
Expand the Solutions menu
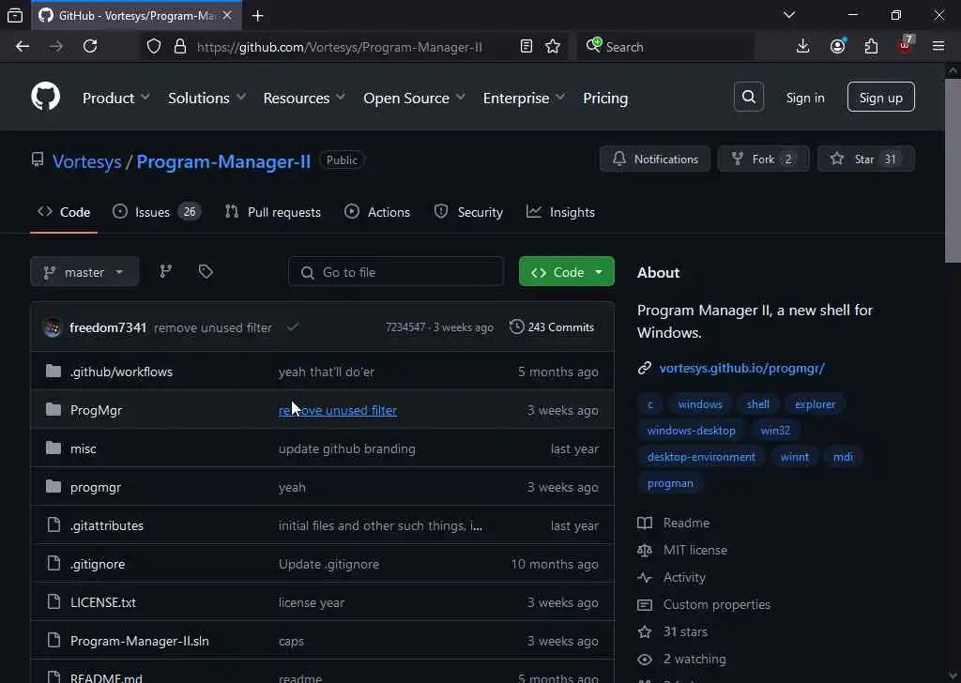pyautogui.click(x=206, y=98)
